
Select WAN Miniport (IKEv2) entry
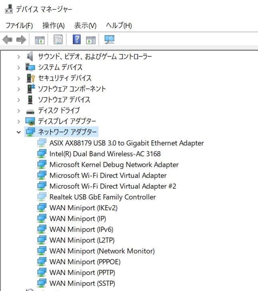84,208
